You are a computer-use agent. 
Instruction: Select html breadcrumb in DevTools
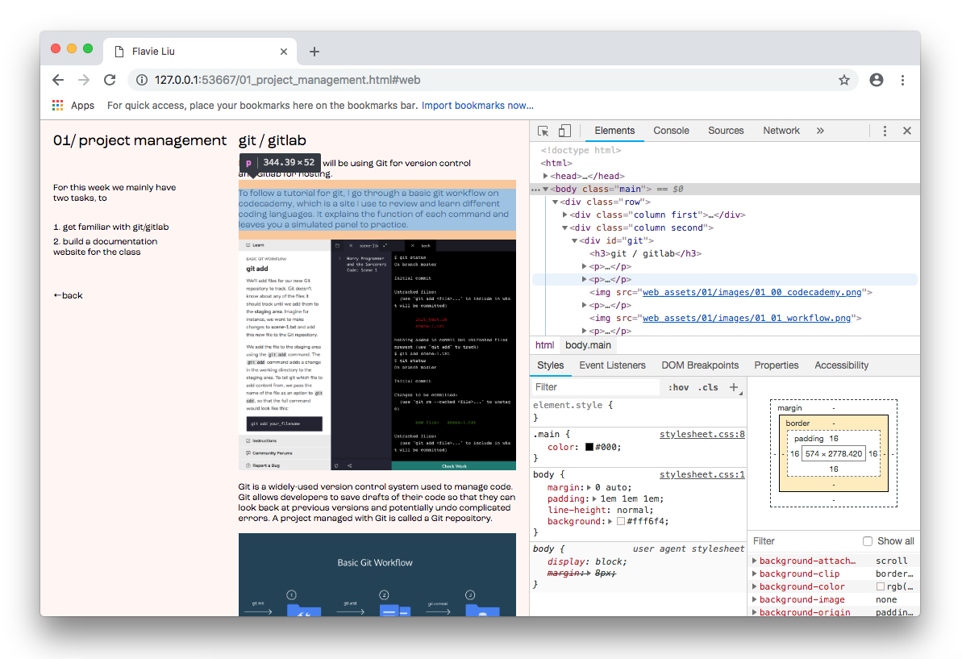point(544,345)
